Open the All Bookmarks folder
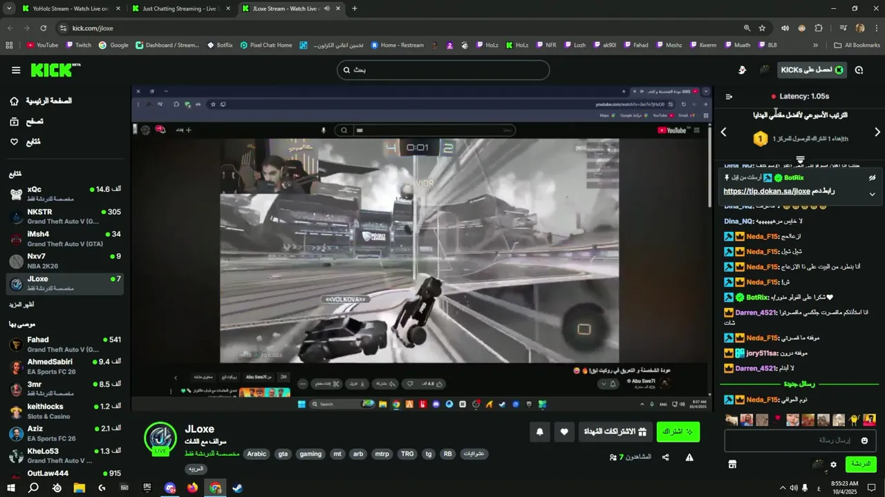 click(857, 45)
